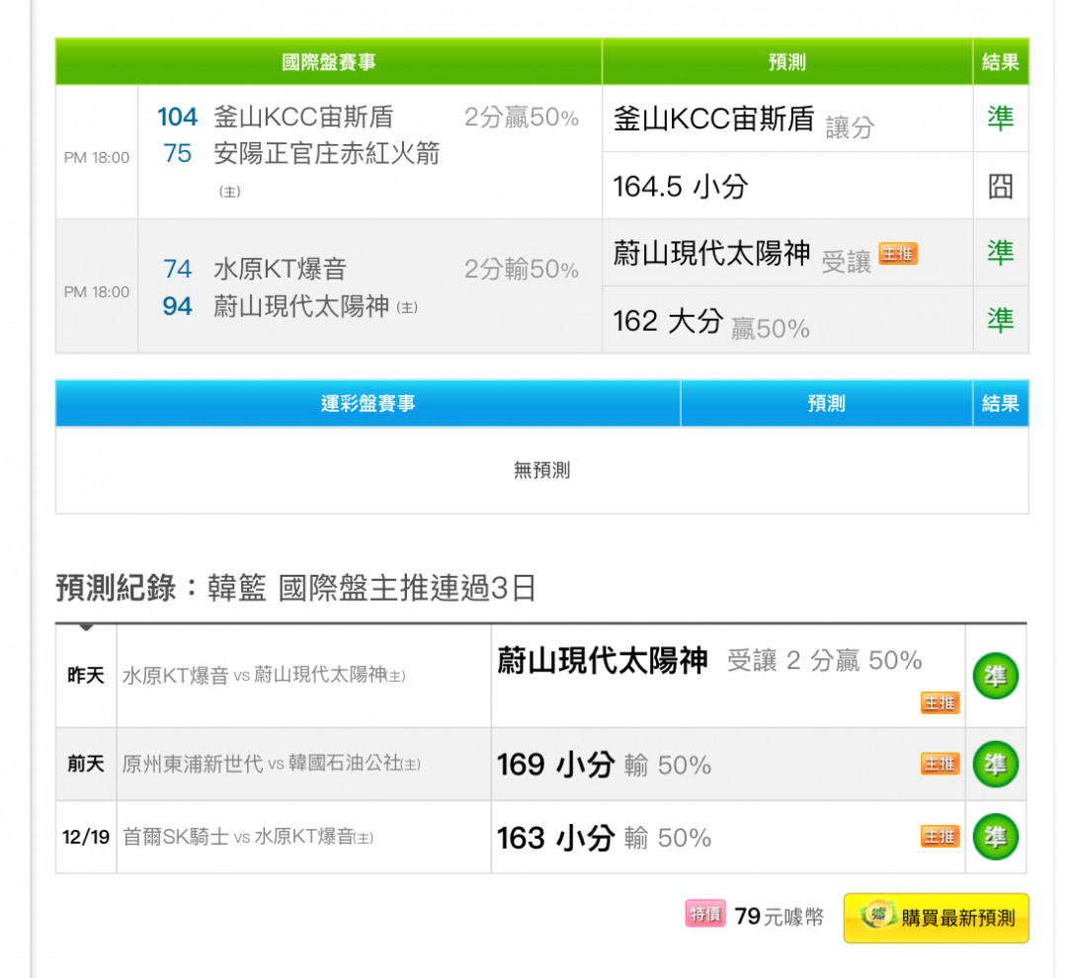Image resolution: width=1067 pixels, height=978 pixels.
Task: Click team name 水原KT爆音 beside score 74
Action: pos(281,269)
